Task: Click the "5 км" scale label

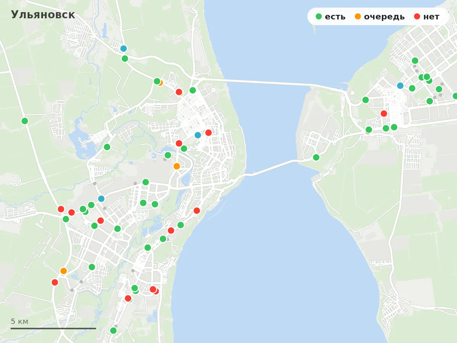Action: 19,321
